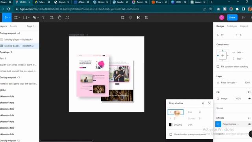Toggle visibility of the Image fill

(249, 99)
